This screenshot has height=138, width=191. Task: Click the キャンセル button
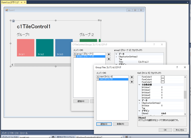coord(180,130)
